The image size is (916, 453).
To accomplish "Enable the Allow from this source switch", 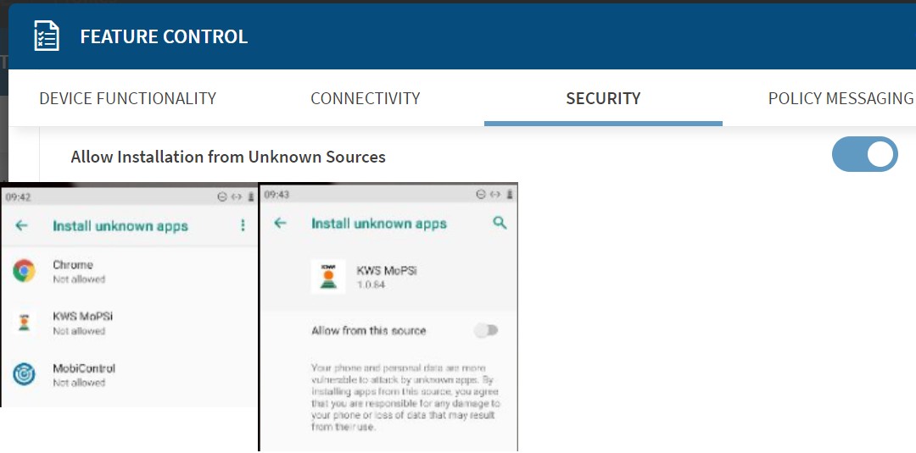I will [487, 330].
